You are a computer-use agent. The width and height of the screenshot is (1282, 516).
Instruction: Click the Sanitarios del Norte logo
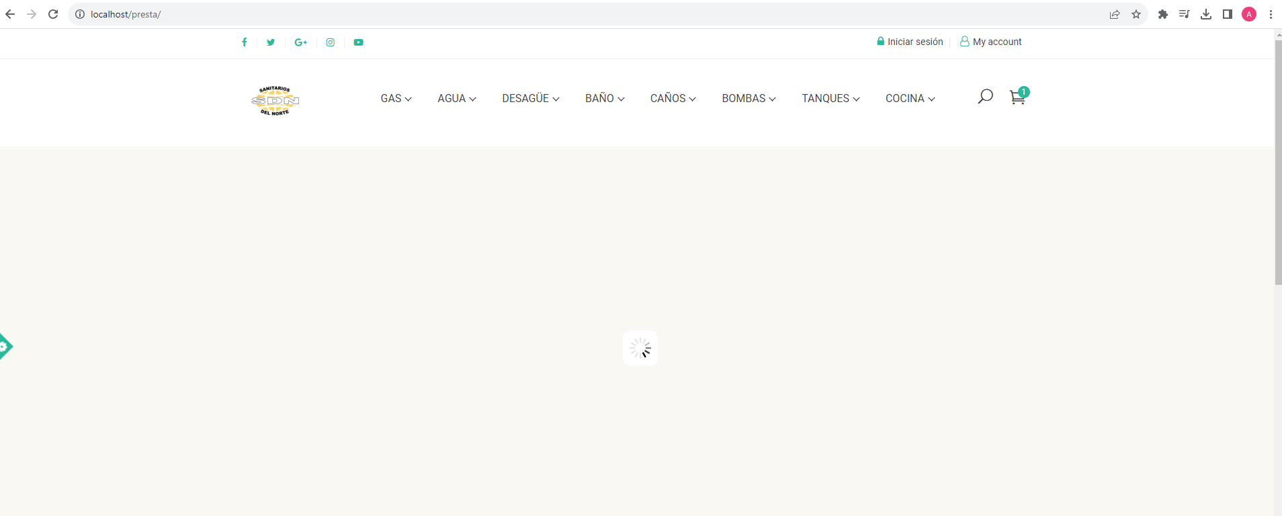275,101
